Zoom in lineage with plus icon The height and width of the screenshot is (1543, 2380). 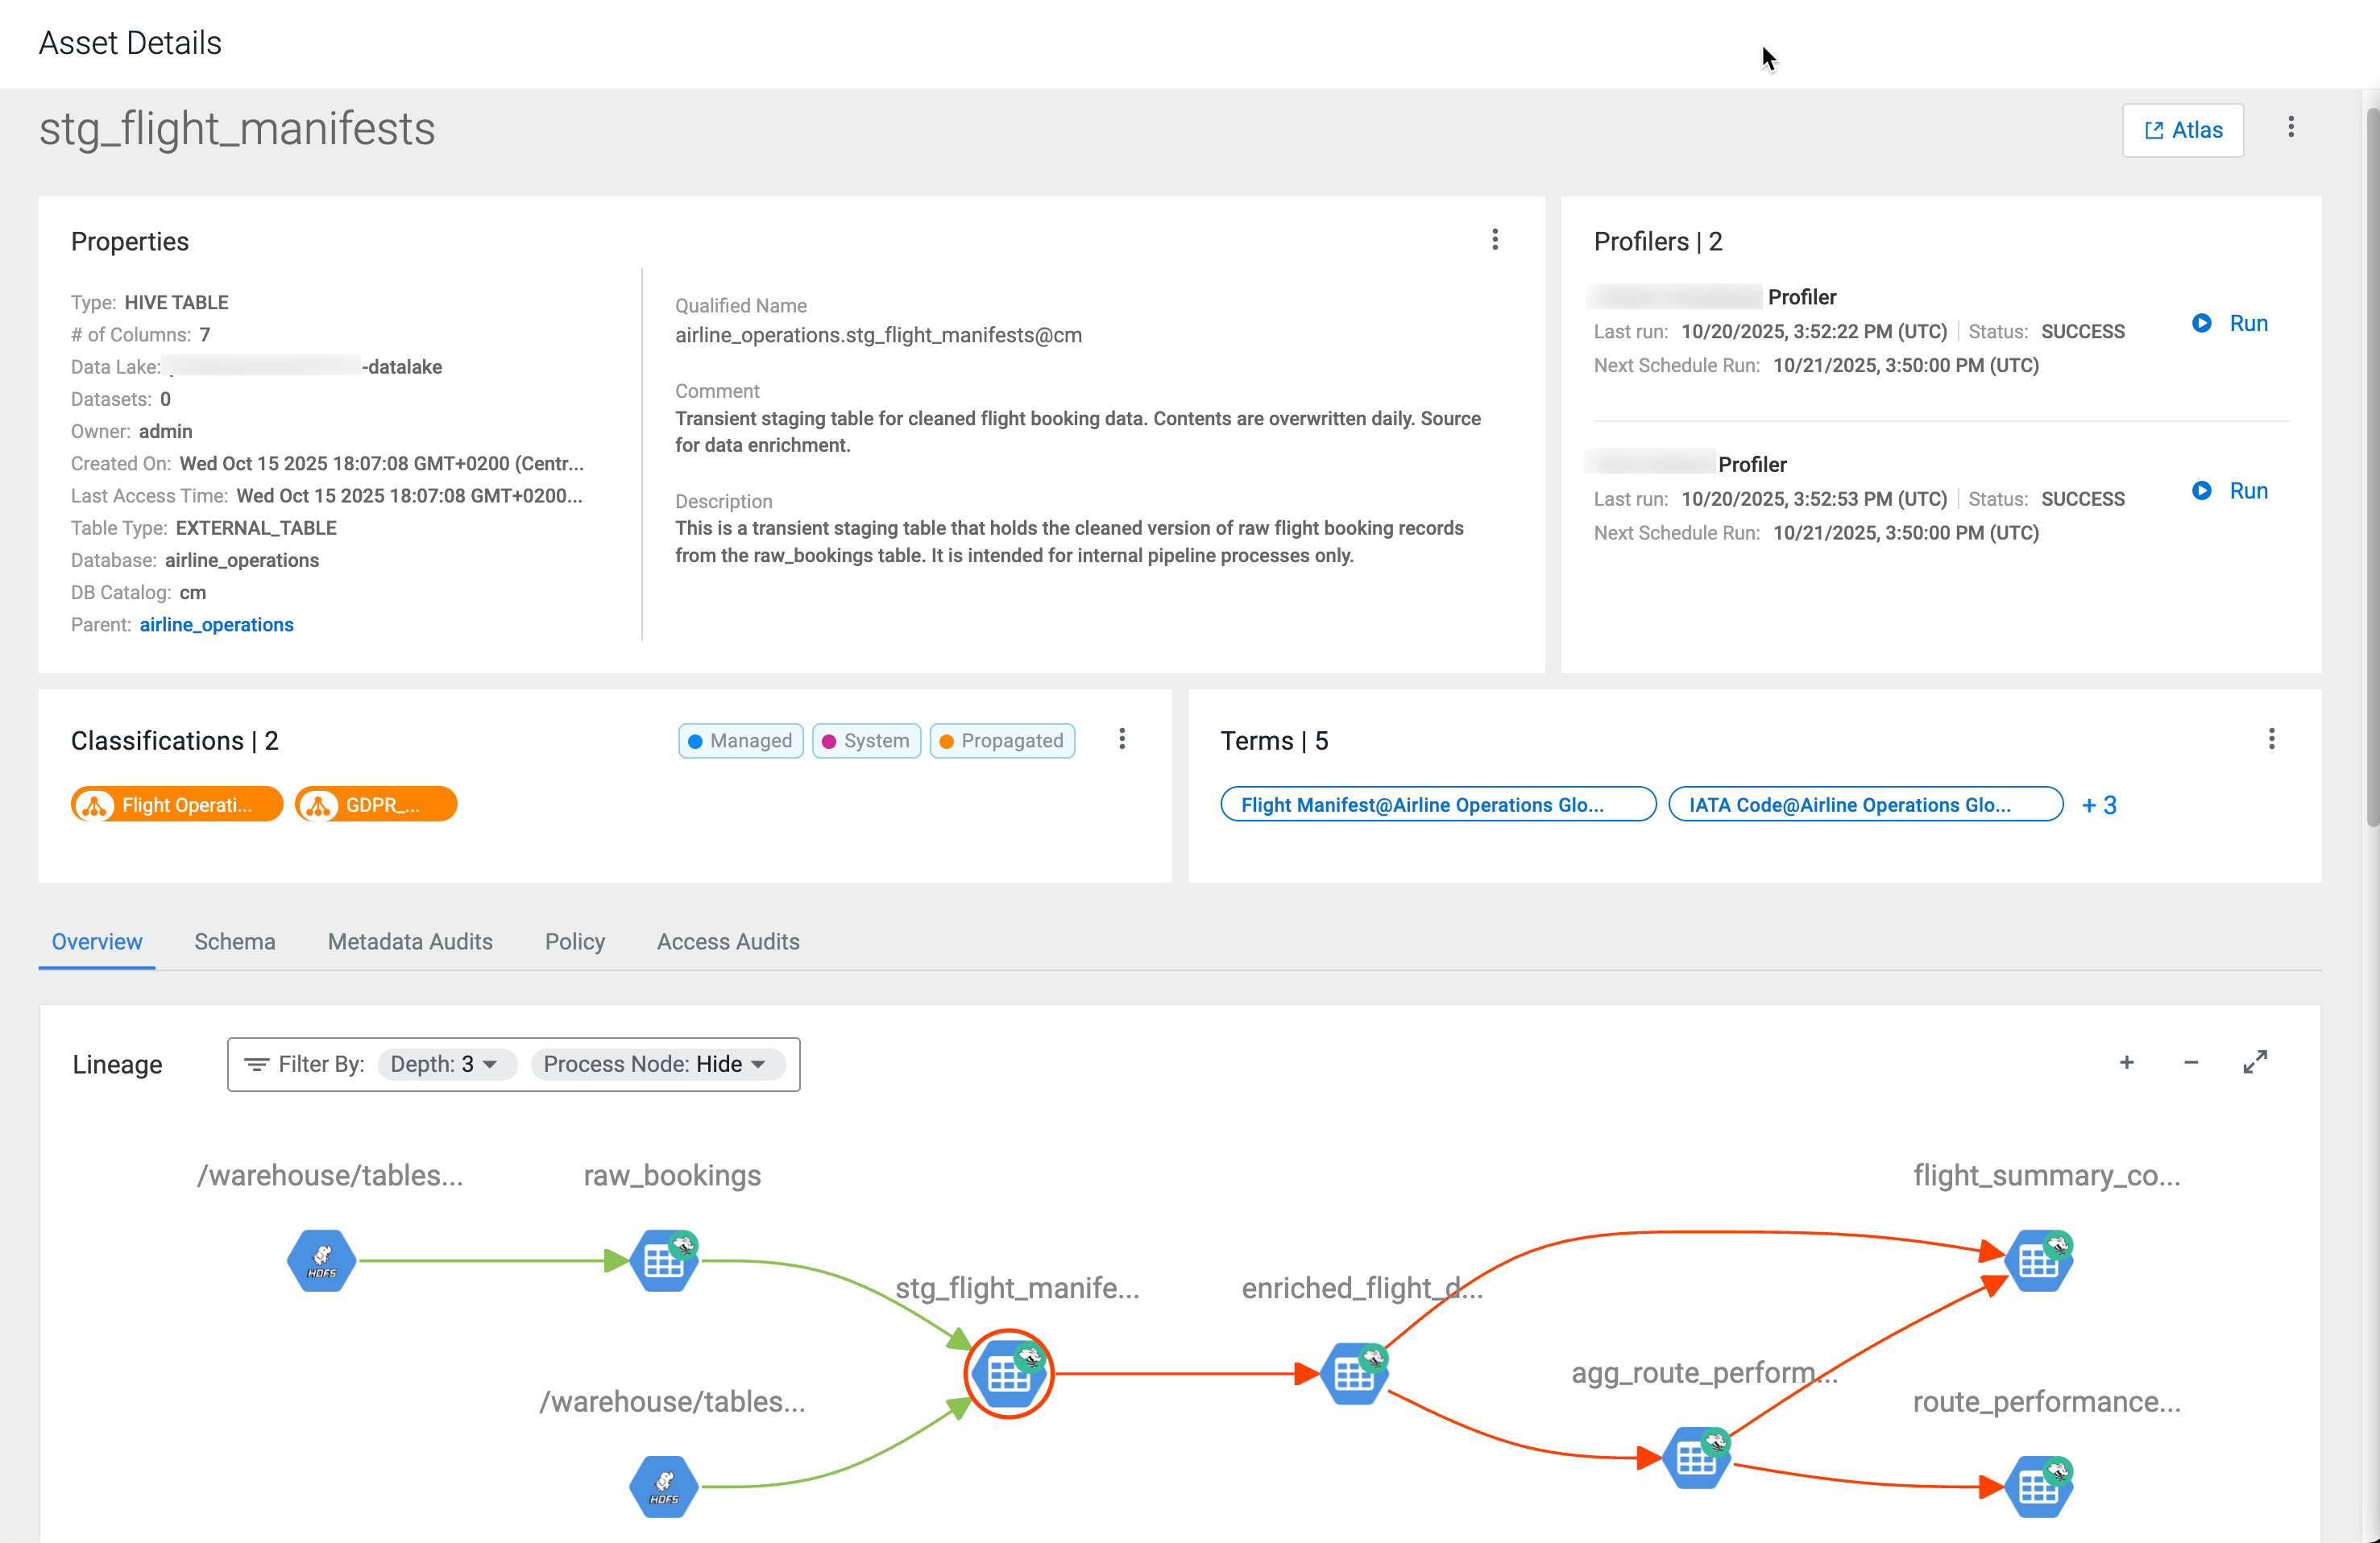point(2126,1062)
